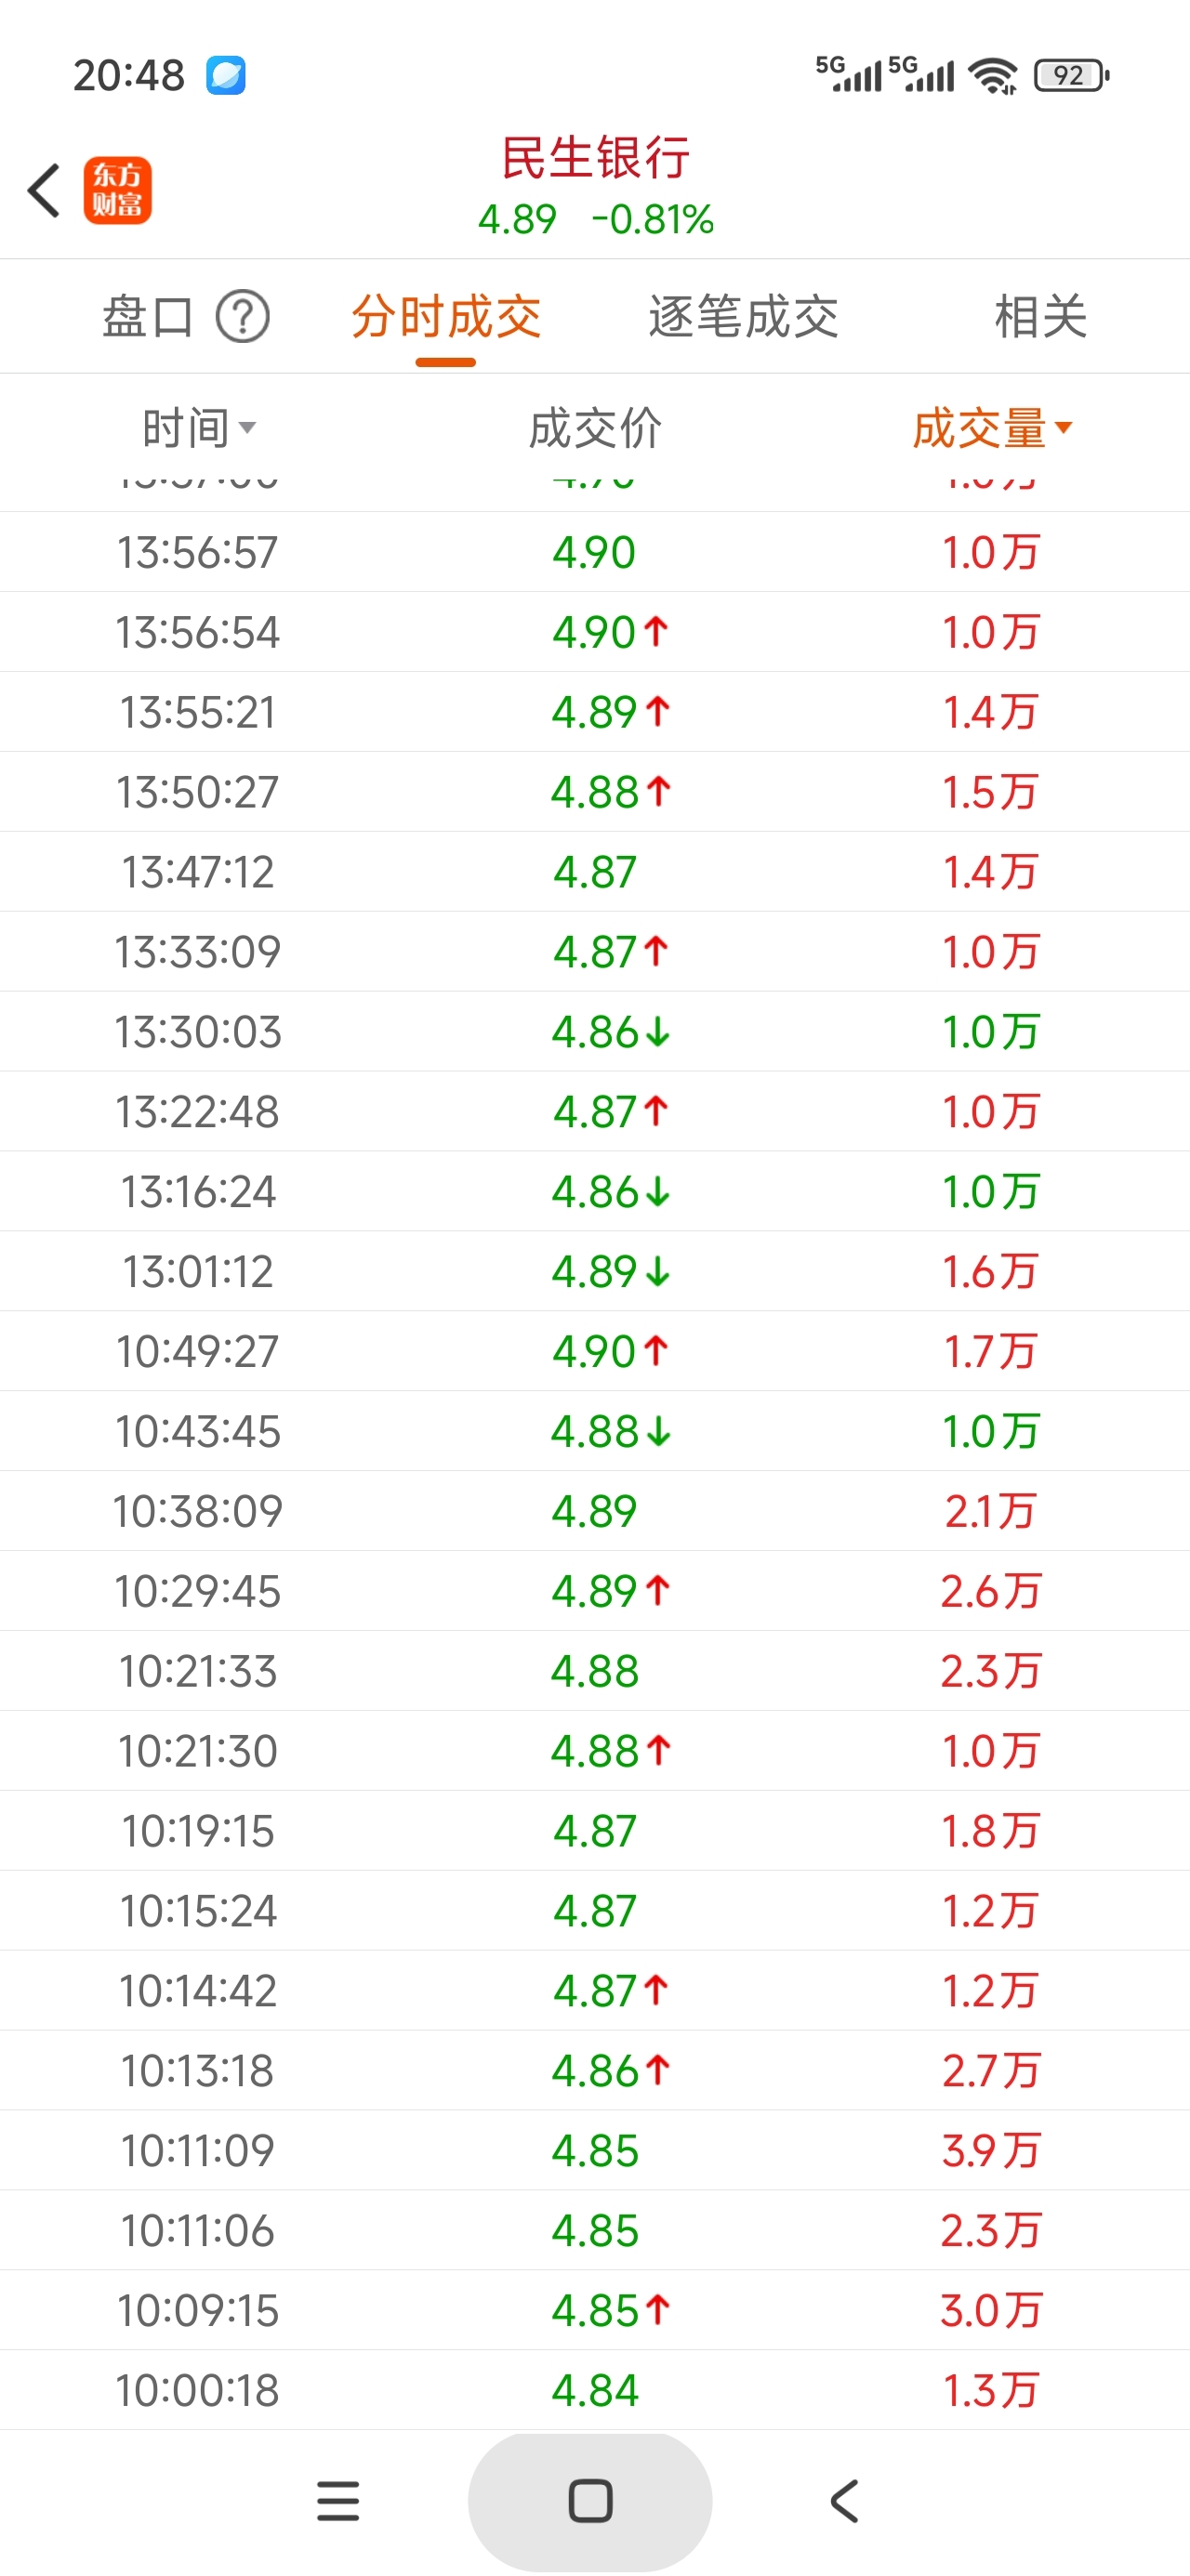Viewport: 1190px width, 2576px height.
Task: Open the 相关 tab
Action: 1040,317
